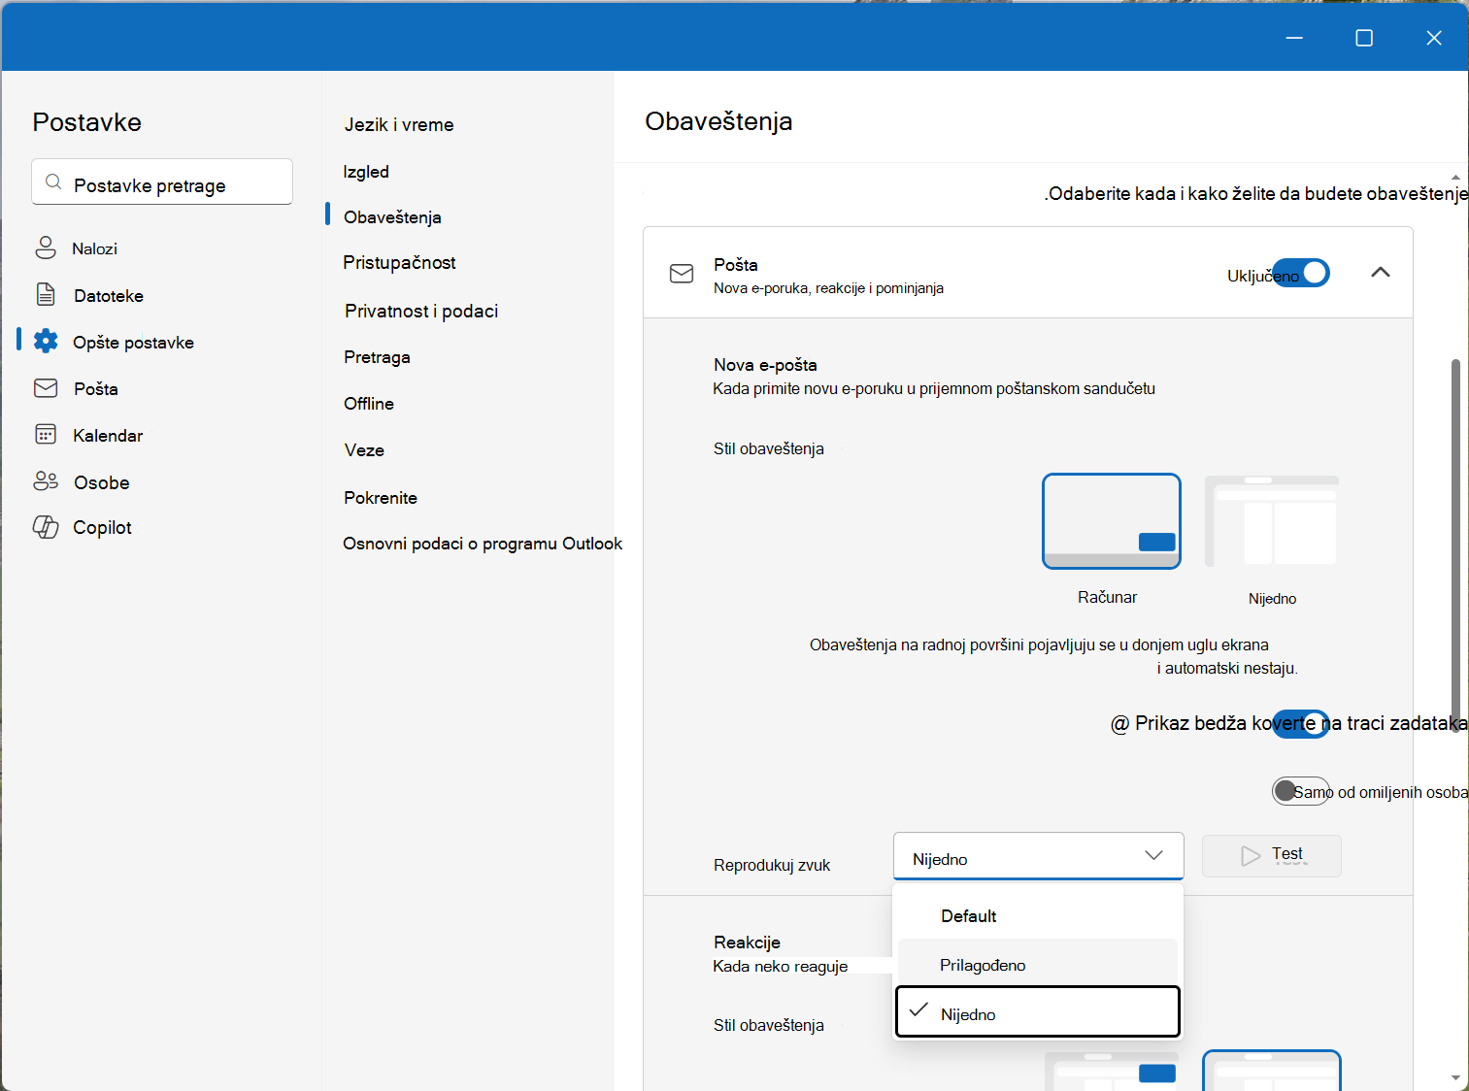Click the Test sound button
1469x1091 pixels.
1271,856
